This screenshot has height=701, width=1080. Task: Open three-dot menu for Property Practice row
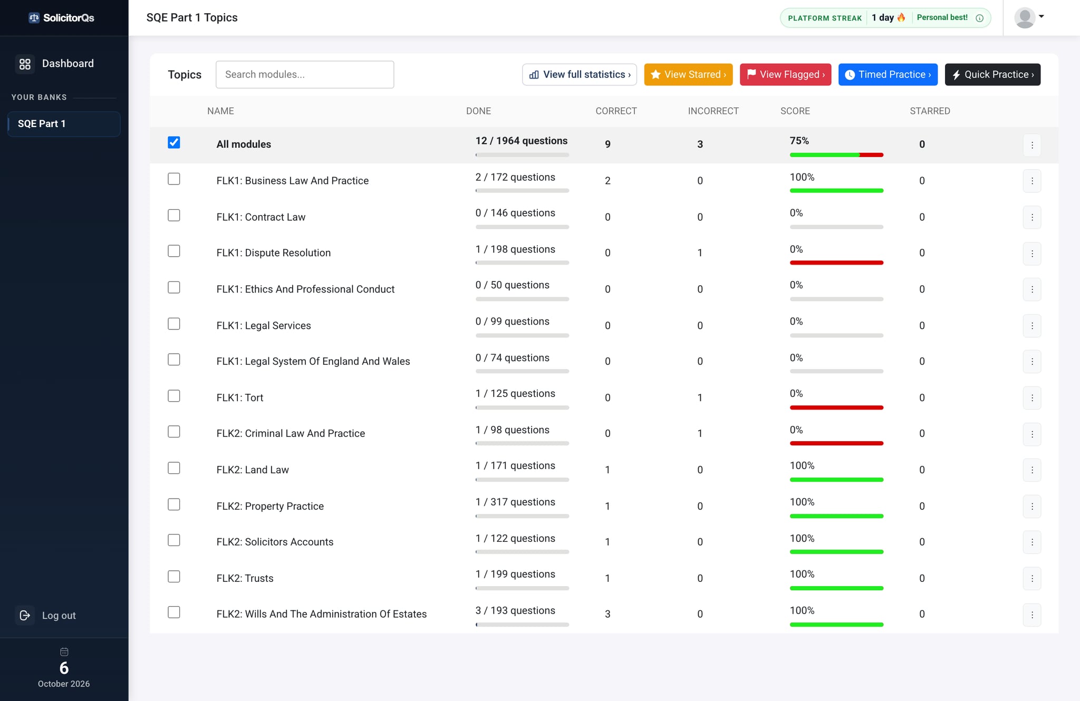click(x=1032, y=507)
